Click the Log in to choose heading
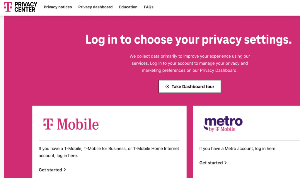 [x=189, y=40]
